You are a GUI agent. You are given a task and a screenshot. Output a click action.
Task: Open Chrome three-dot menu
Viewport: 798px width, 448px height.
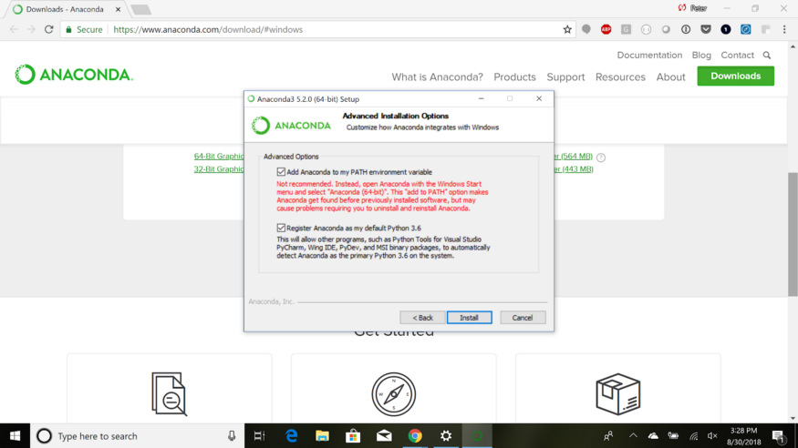(x=784, y=29)
